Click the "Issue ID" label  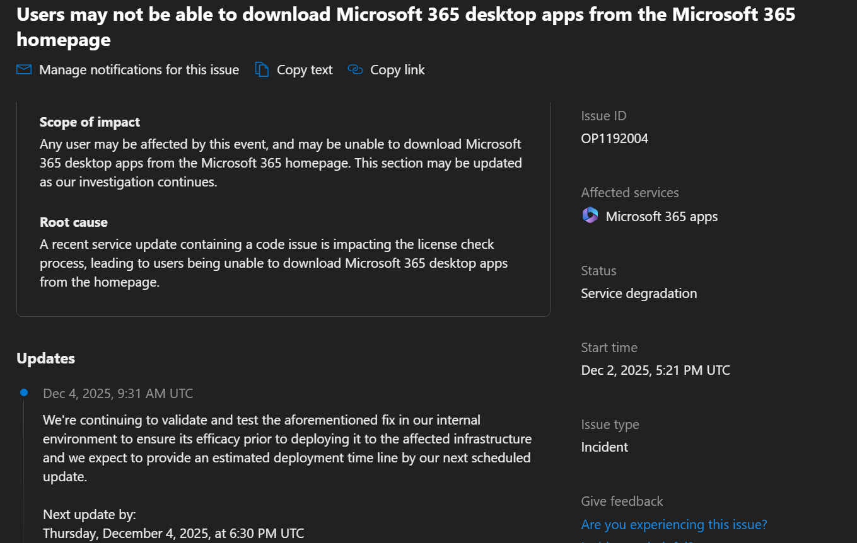pyautogui.click(x=604, y=116)
